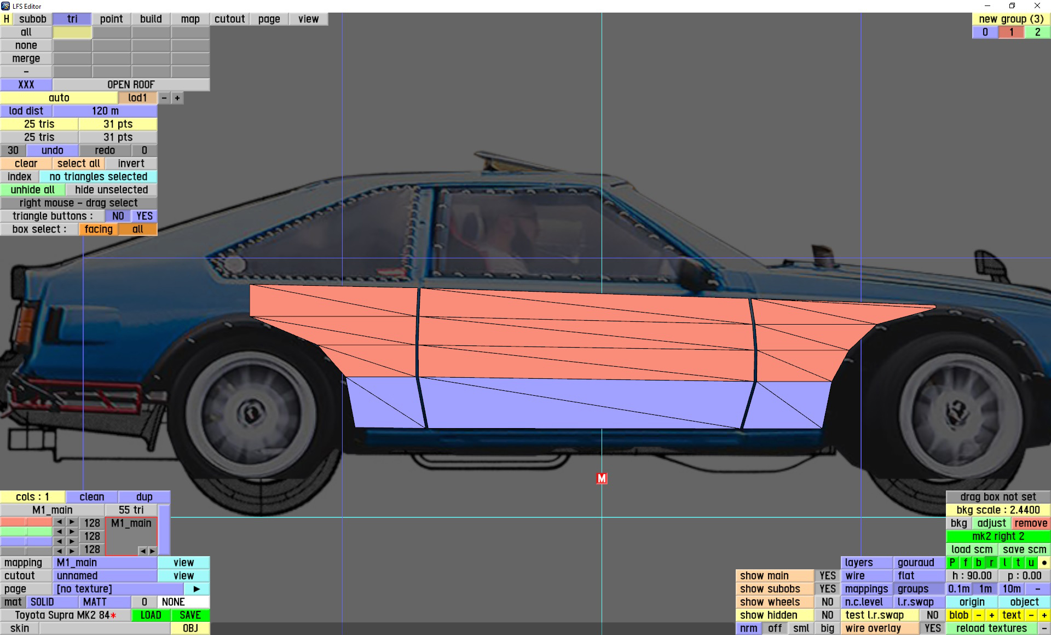Switch to the point mode tab
This screenshot has height=635, width=1051.
(111, 19)
